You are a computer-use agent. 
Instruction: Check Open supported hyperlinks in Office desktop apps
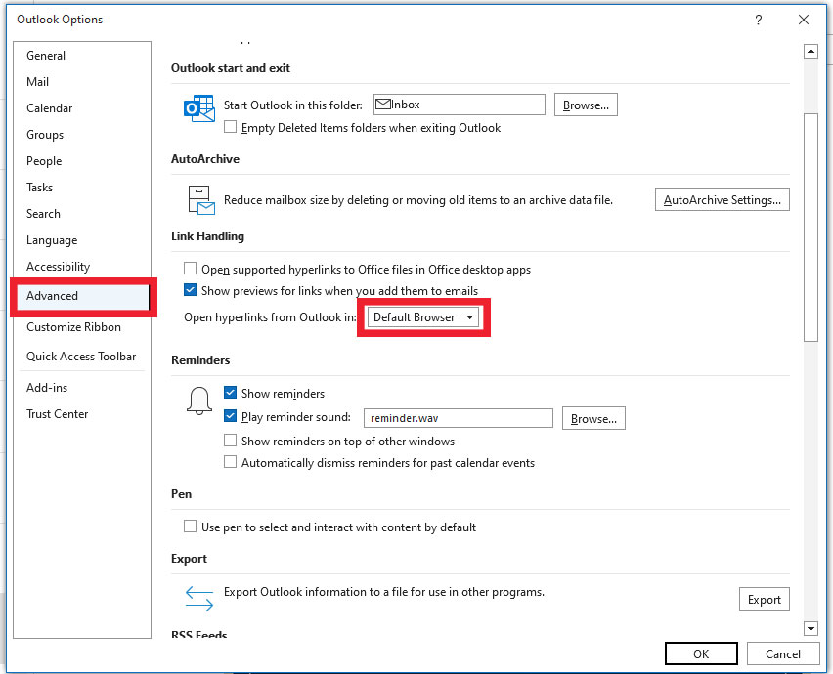pos(190,269)
